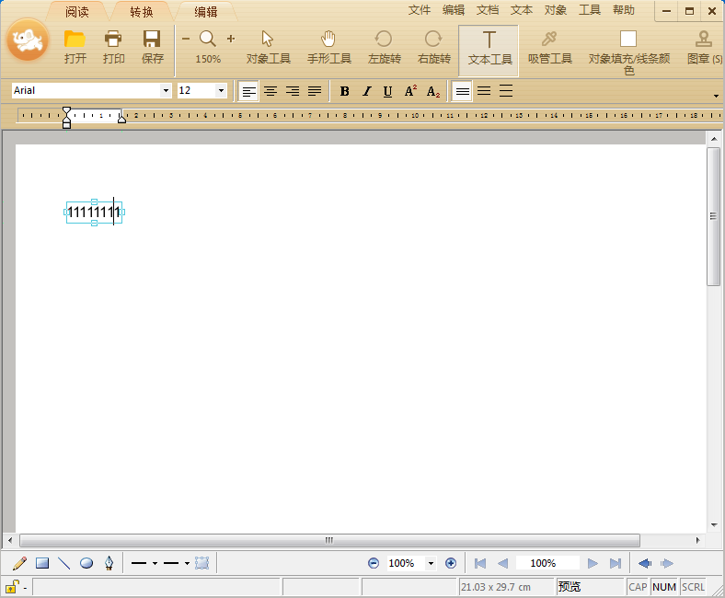Image resolution: width=725 pixels, height=598 pixels.
Task: Click the Save (保存) disk icon
Action: pos(152,40)
